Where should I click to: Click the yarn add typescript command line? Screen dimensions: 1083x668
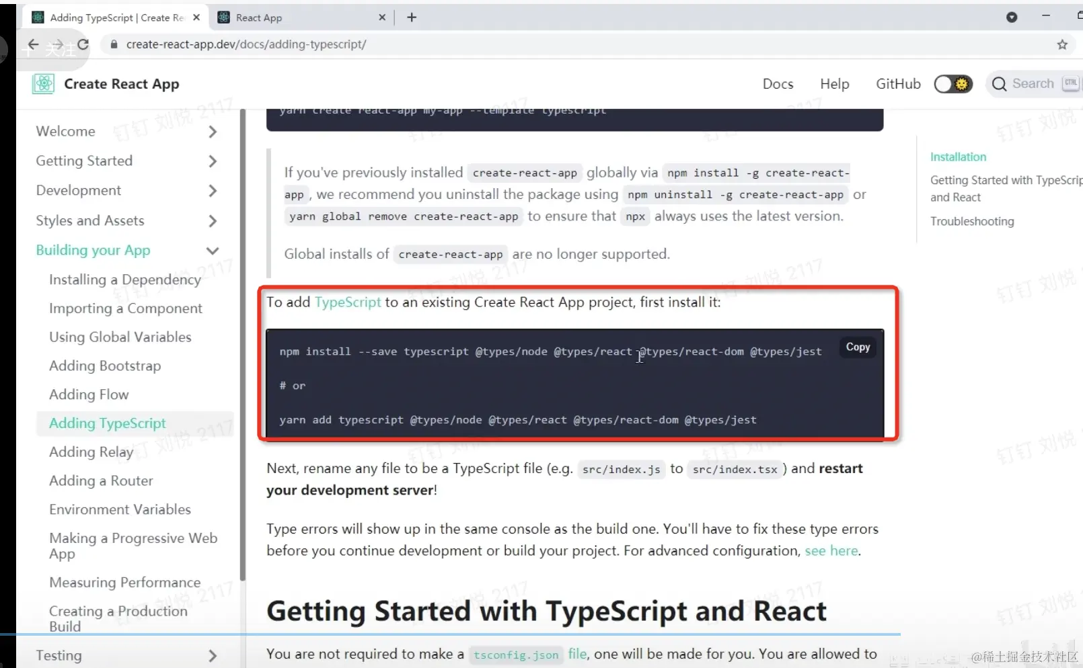point(518,420)
